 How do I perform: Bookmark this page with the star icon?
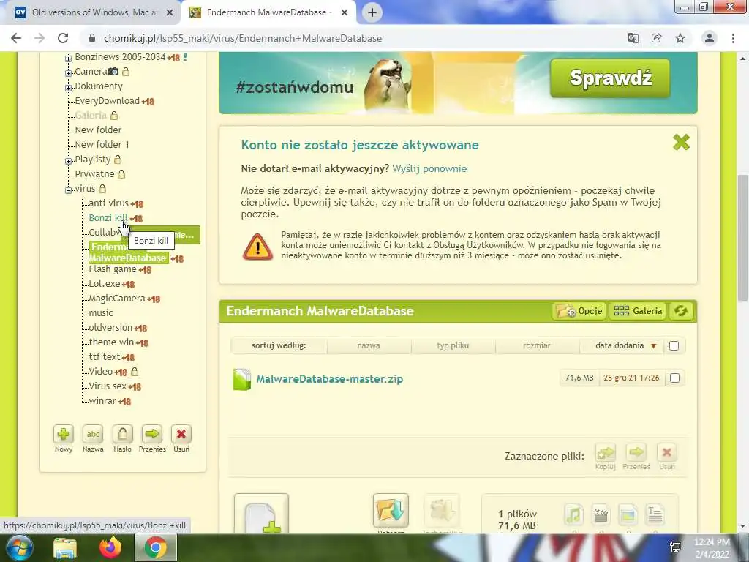(x=680, y=38)
